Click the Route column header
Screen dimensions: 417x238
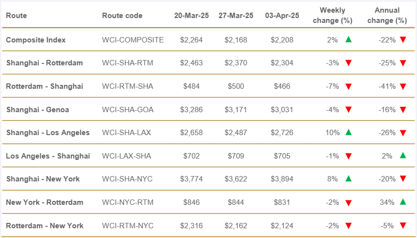point(17,16)
